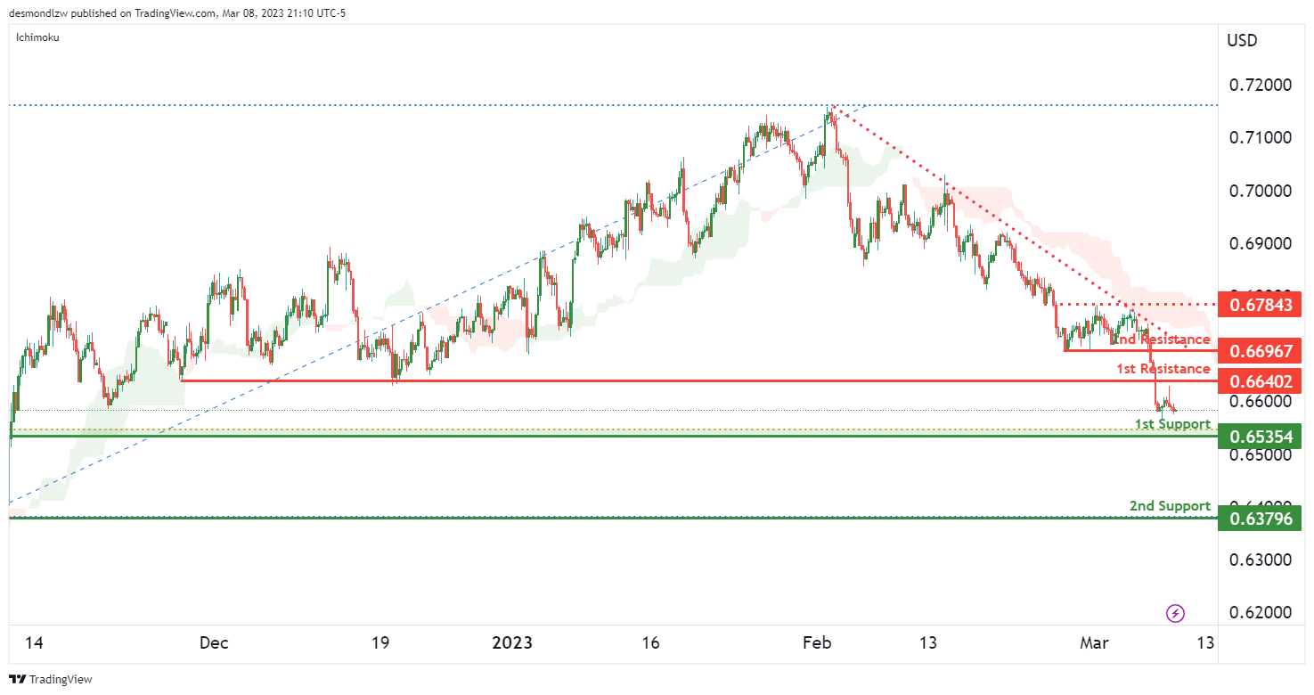Viewport: 1314px width, 695px height.
Task: Click the 2023 date on time axis
Action: pos(514,643)
